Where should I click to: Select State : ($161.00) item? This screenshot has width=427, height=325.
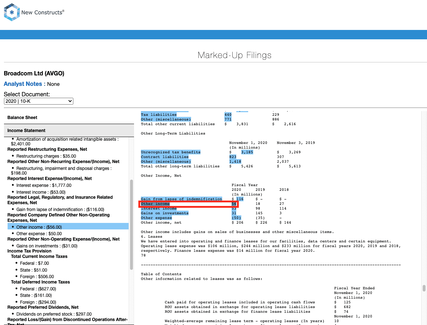pyautogui.click(x=36, y=295)
